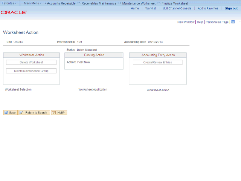Image resolution: width=241 pixels, height=181 pixels.
Task: Expand the Maintenance Worksheet breadcrumb arrow
Action: [x=158, y=3]
